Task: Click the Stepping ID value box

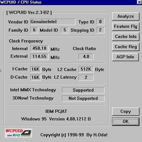Action: tap(100, 30)
